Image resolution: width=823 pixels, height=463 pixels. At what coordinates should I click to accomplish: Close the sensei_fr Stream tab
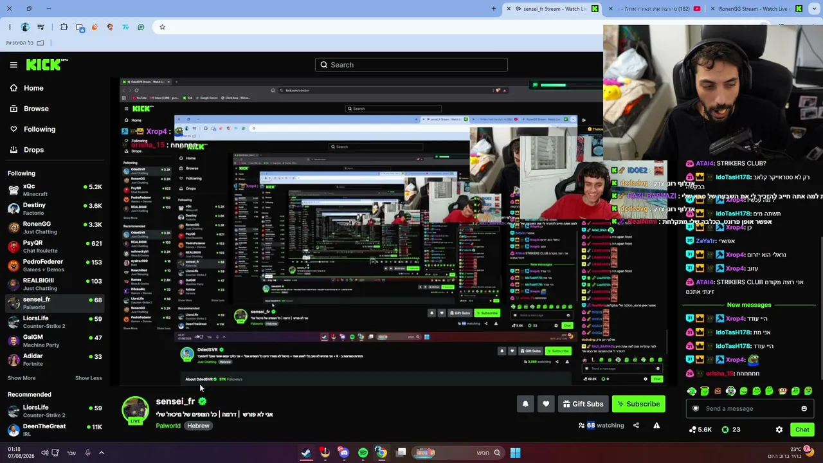[x=509, y=9]
